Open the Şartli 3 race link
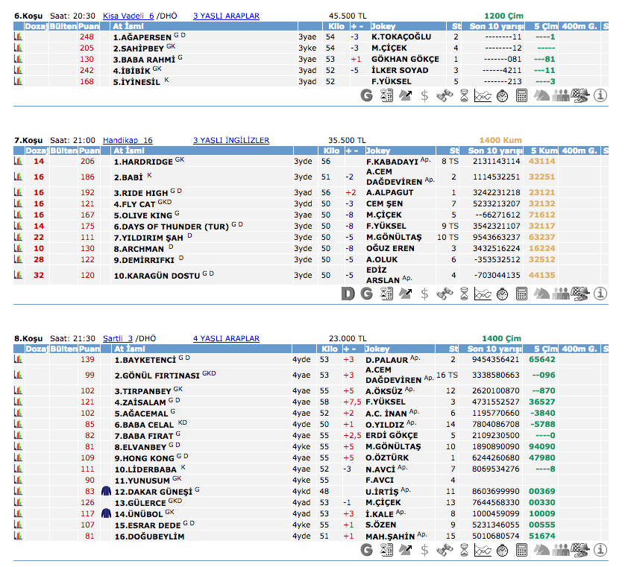Image resolution: width=625 pixels, height=567 pixels. 118,338
